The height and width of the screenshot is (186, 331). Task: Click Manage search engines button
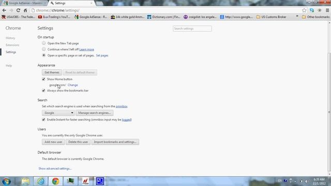pos(95,113)
